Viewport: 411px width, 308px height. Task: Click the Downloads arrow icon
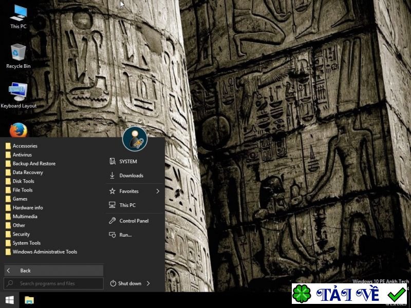[x=112, y=176]
